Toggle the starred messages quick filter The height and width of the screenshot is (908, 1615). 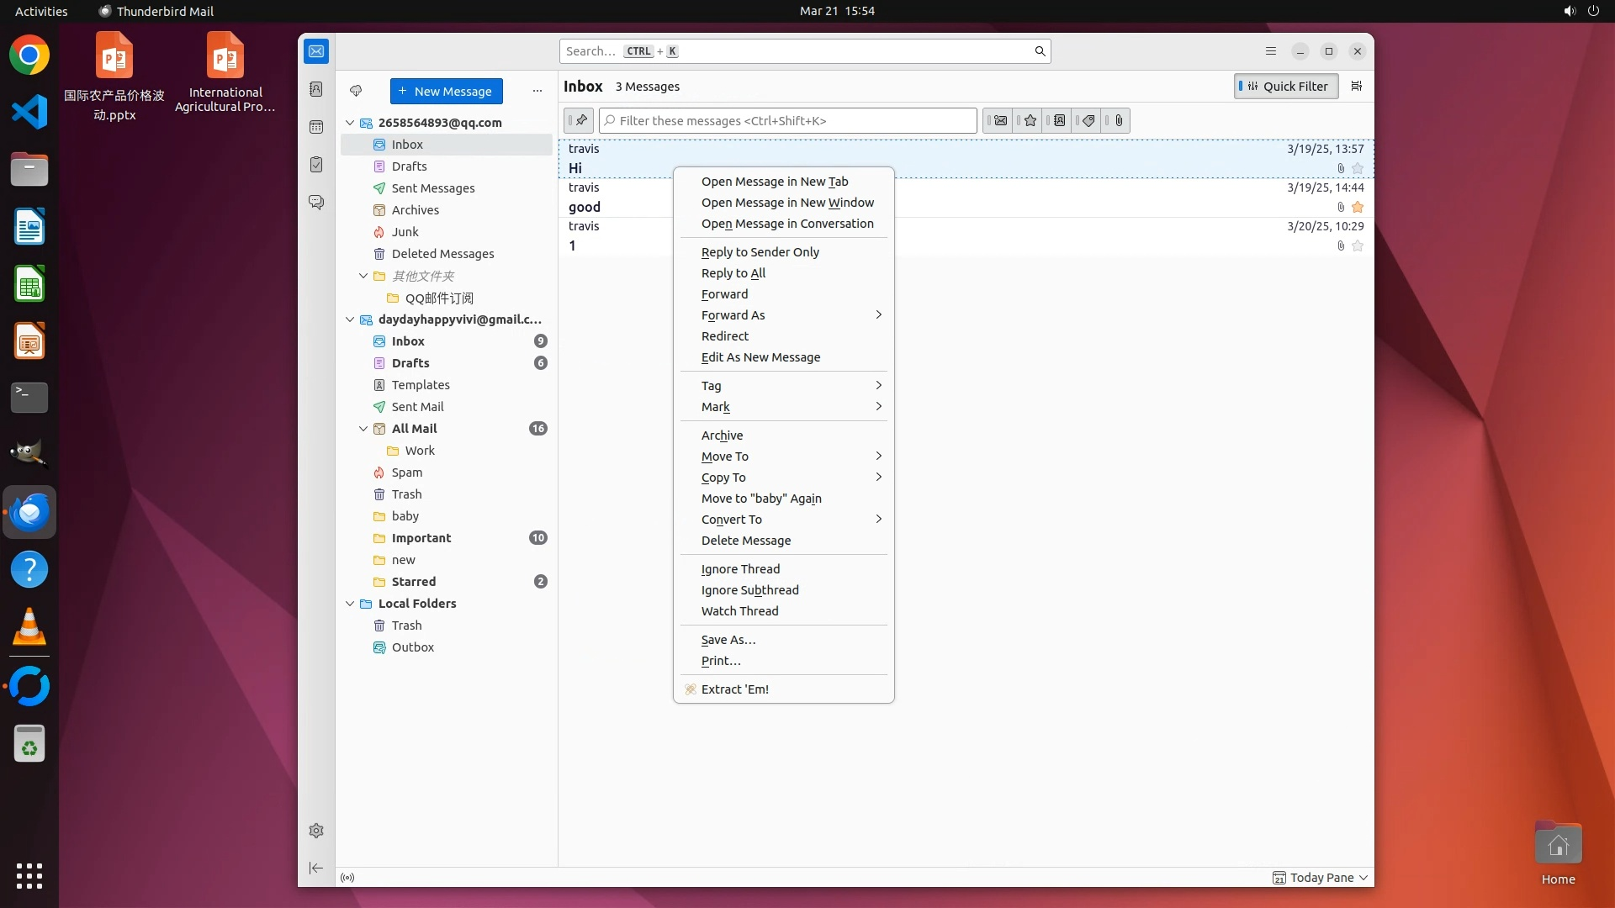tap(1030, 121)
